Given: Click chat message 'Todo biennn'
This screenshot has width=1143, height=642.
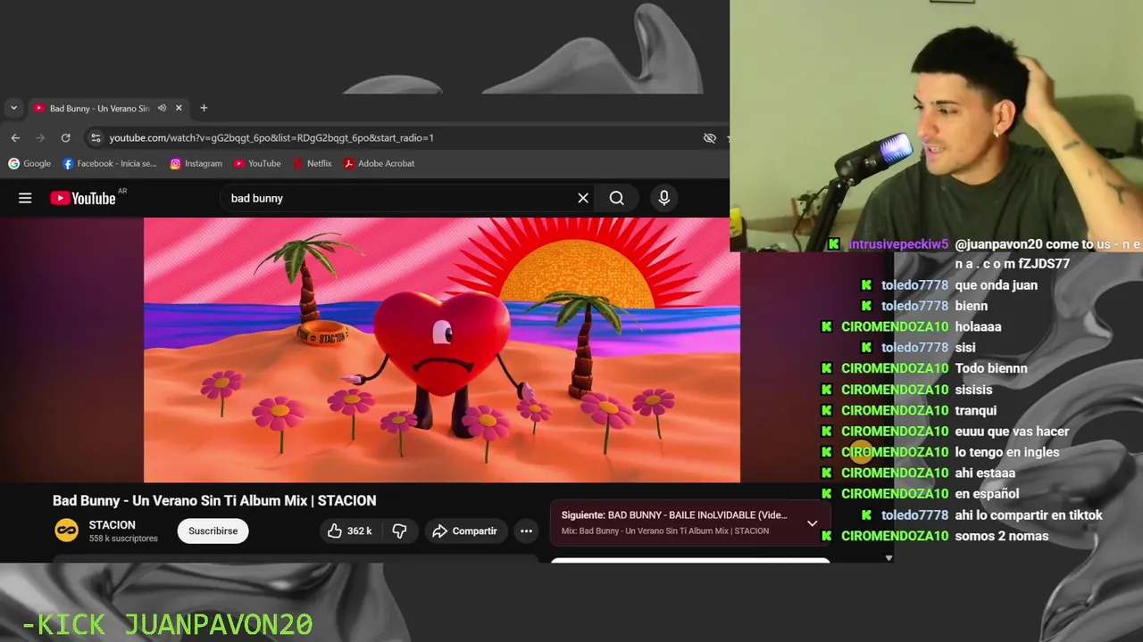Looking at the screenshot, I should point(991,368).
